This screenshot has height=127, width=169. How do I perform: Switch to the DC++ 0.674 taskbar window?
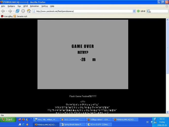tap(99, 124)
